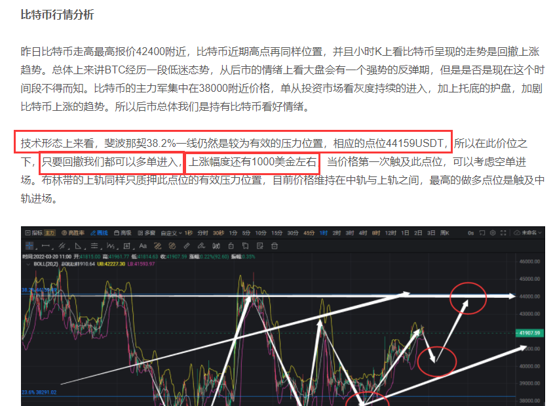Select the measuring box tool
This screenshot has height=406, width=553.
click(x=126, y=246)
